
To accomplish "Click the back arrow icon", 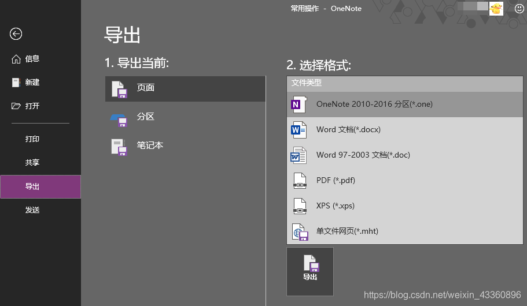I will point(16,33).
